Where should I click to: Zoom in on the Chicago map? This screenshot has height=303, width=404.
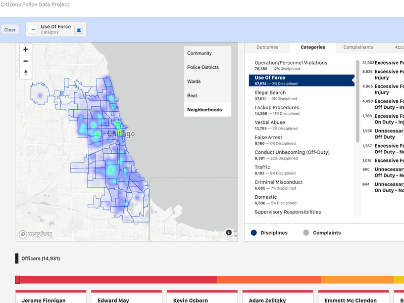[x=26, y=50]
